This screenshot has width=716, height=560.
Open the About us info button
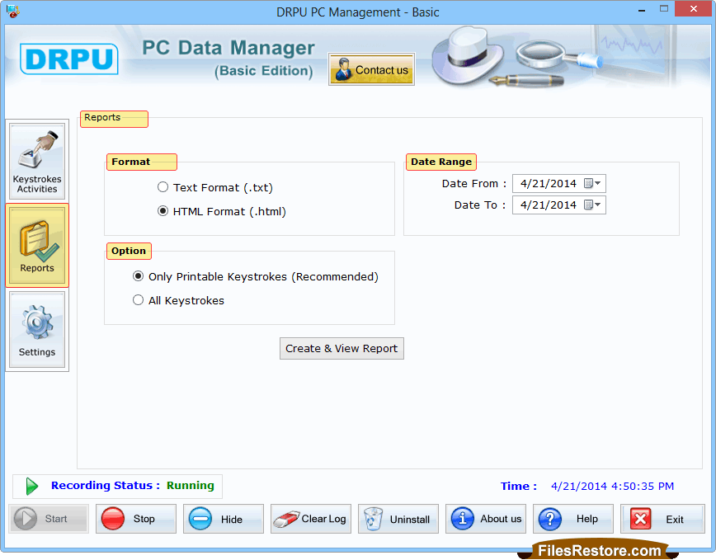click(x=486, y=519)
